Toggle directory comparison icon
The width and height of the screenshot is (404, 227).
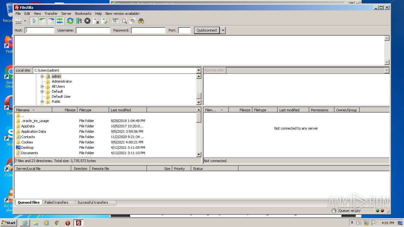pos(124,21)
